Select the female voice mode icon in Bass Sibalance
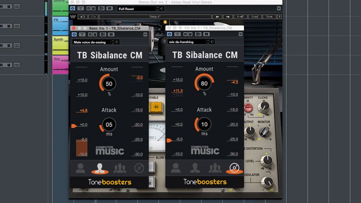This screenshot has width=361, height=203. (x=80, y=168)
